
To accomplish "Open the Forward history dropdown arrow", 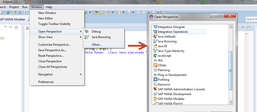I will point(158,12).
